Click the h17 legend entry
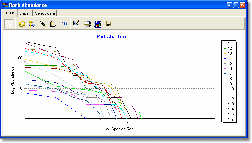This screenshot has height=143, width=252. click(x=229, y=119)
